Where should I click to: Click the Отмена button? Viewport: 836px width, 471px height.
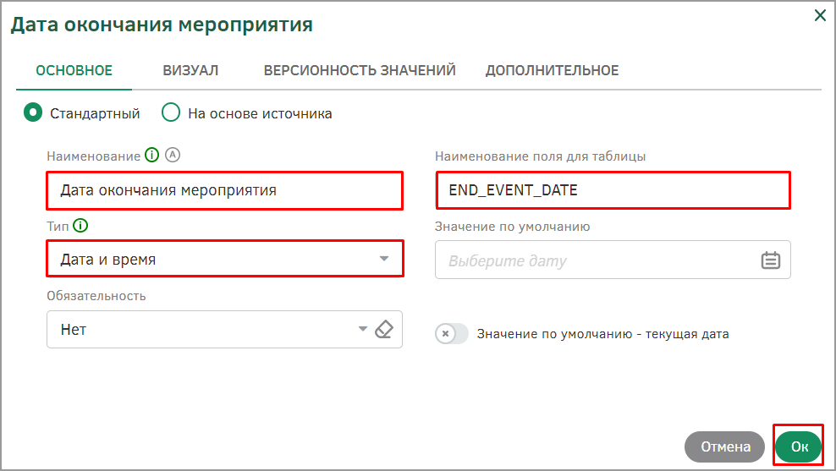click(x=725, y=446)
